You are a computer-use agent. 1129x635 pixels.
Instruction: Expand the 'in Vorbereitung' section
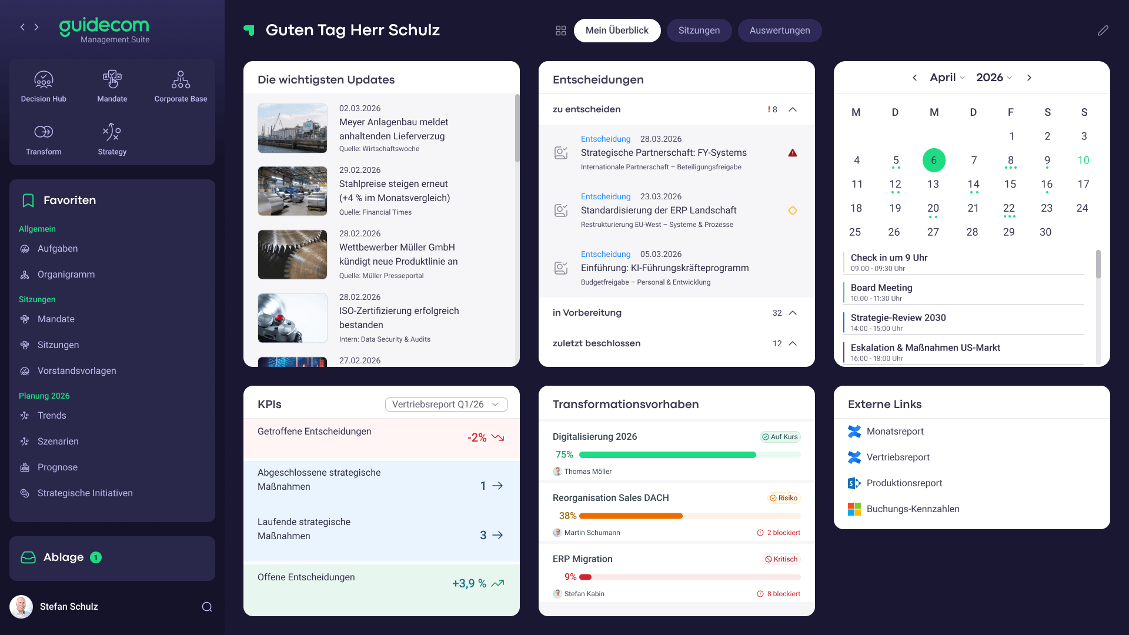pyautogui.click(x=793, y=313)
